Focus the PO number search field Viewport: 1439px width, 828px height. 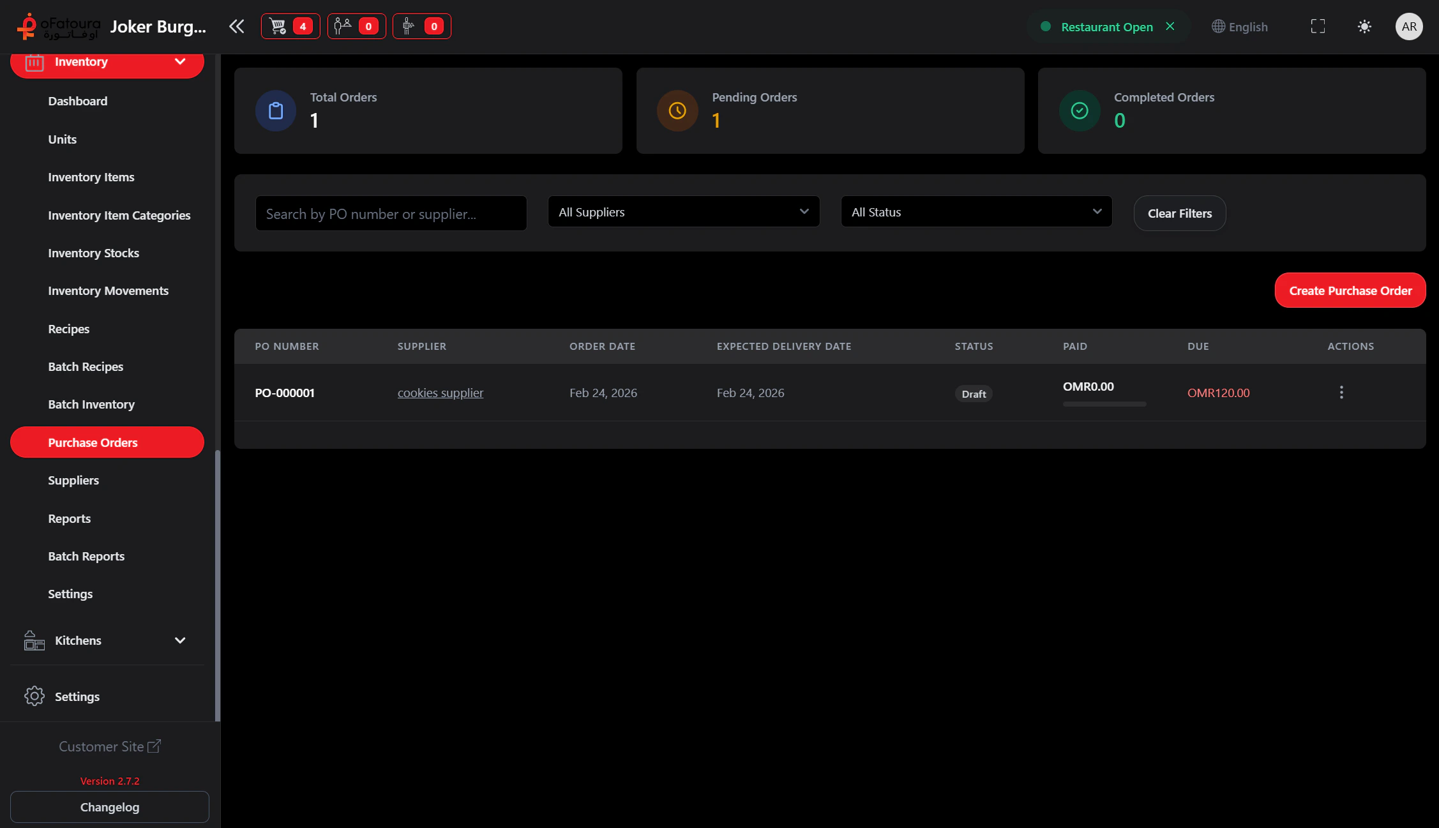pyautogui.click(x=391, y=214)
